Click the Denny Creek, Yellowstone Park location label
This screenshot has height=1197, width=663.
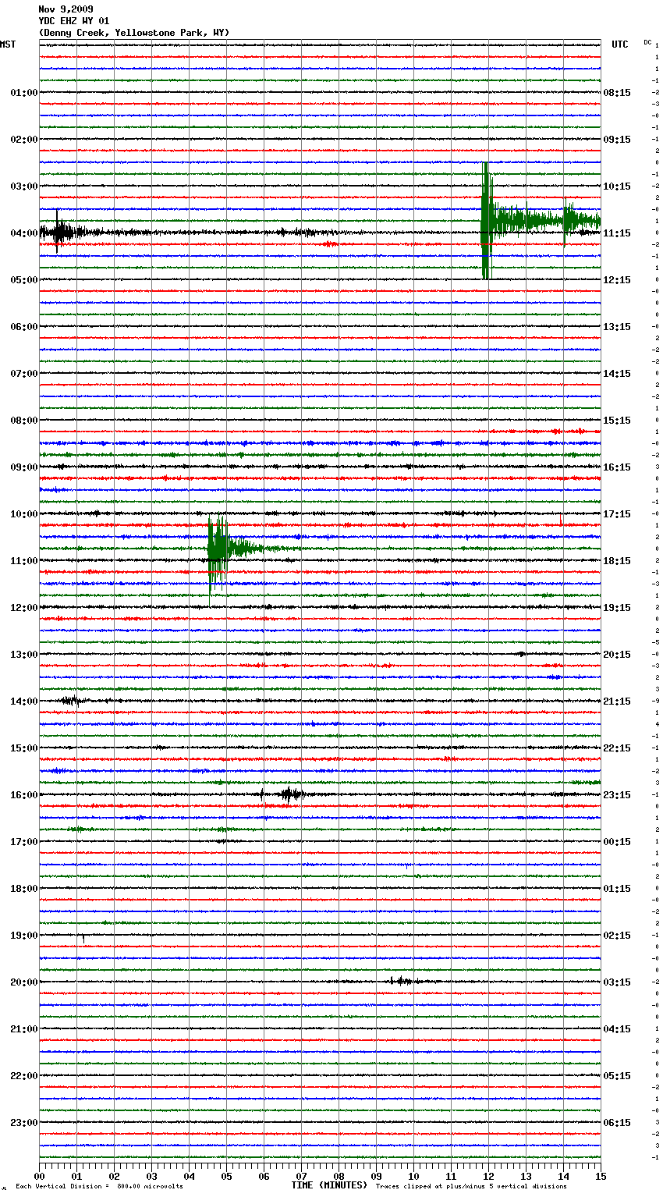click(x=134, y=33)
